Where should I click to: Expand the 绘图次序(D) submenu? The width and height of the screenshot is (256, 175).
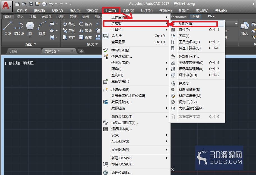(x=136, y=63)
